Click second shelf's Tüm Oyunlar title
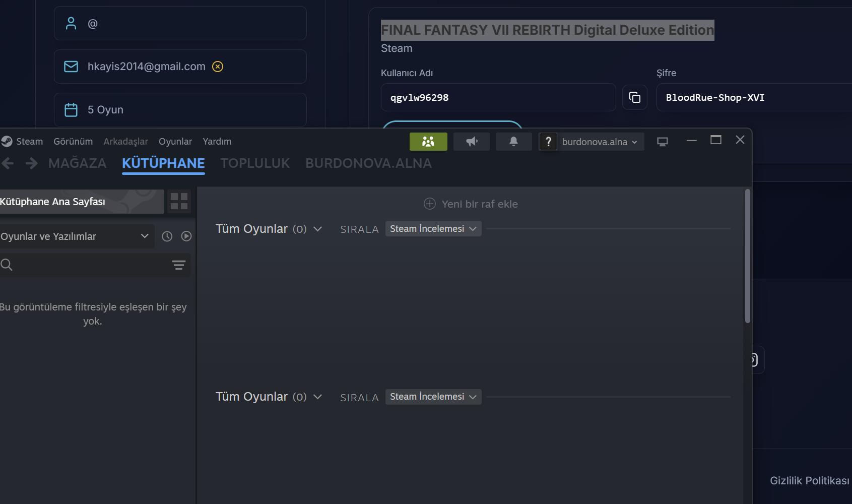 (251, 397)
